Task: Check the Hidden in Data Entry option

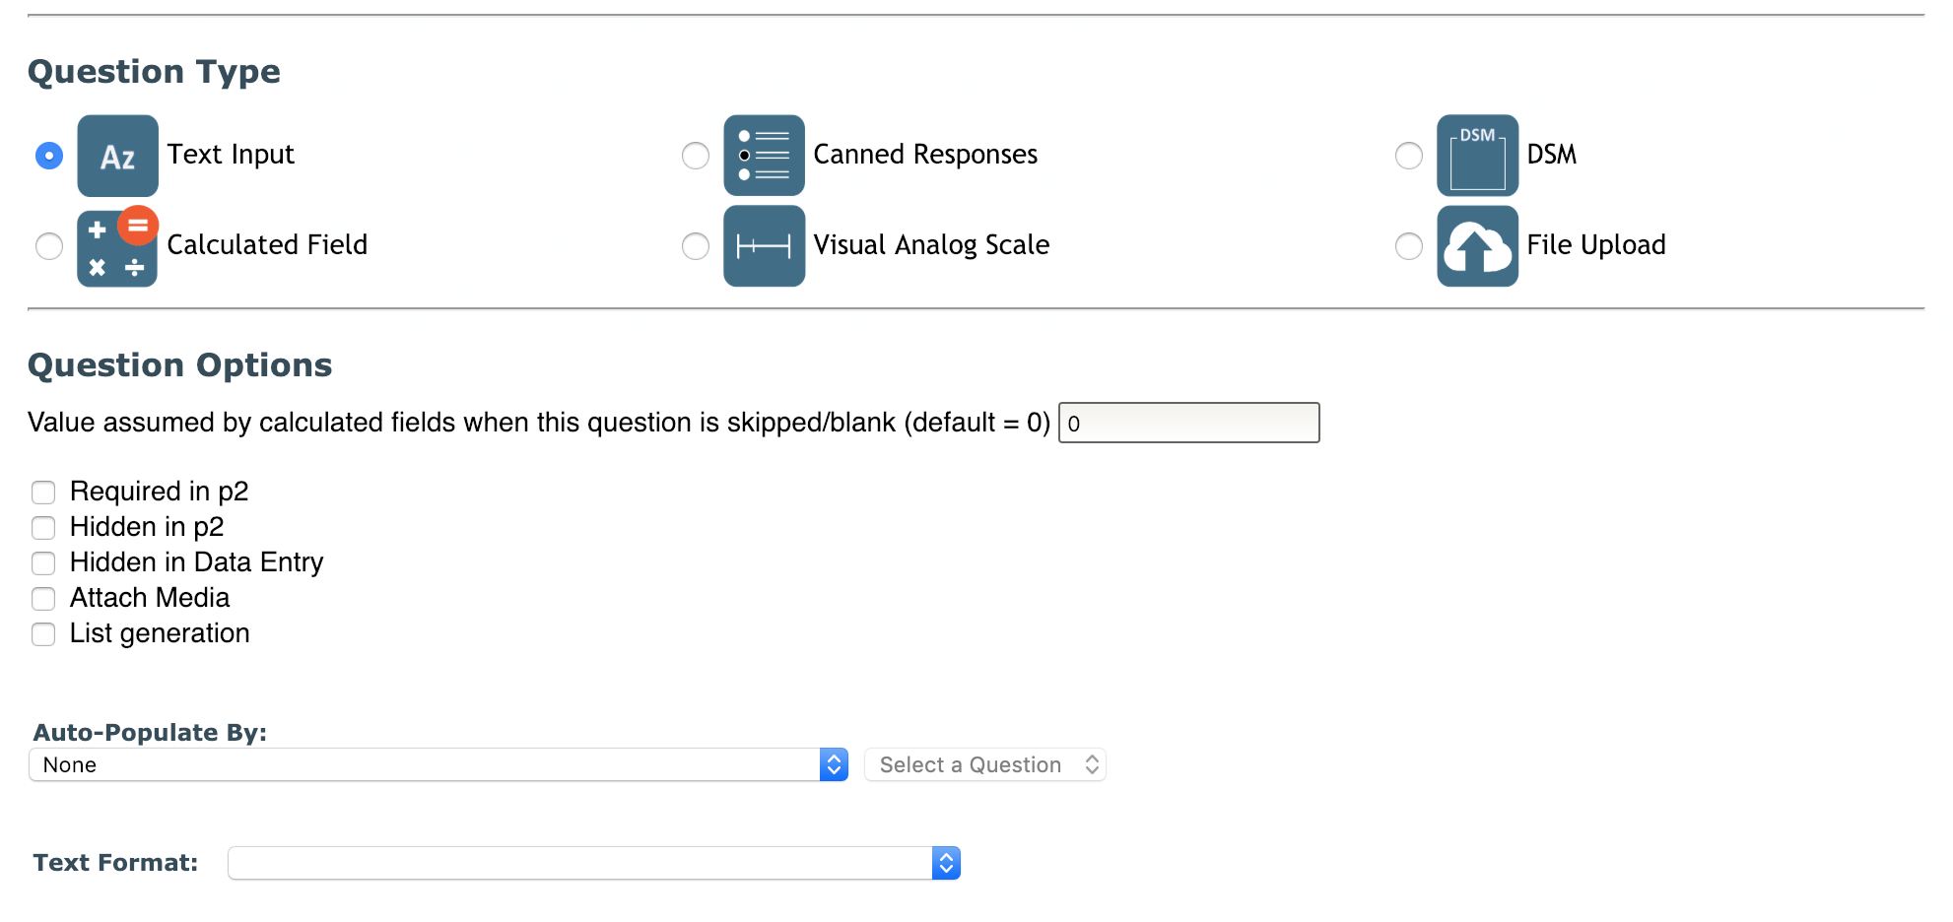Action: (43, 562)
